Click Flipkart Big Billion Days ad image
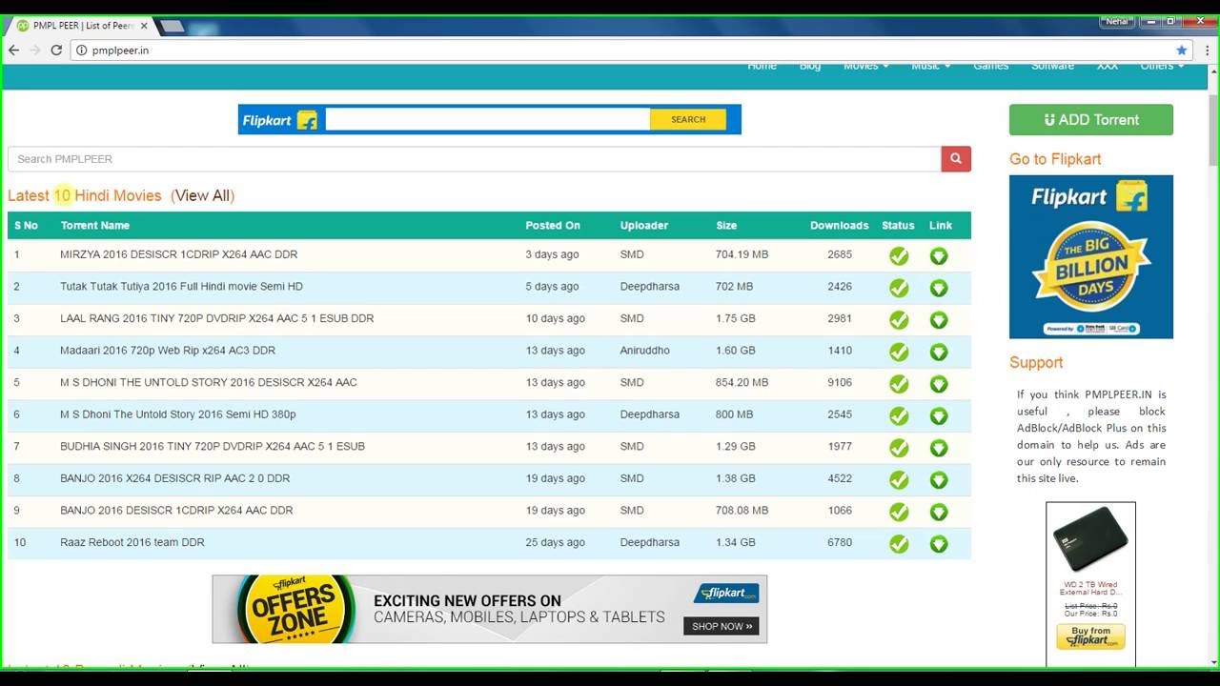Screen dimensions: 1220x686 point(1091,257)
